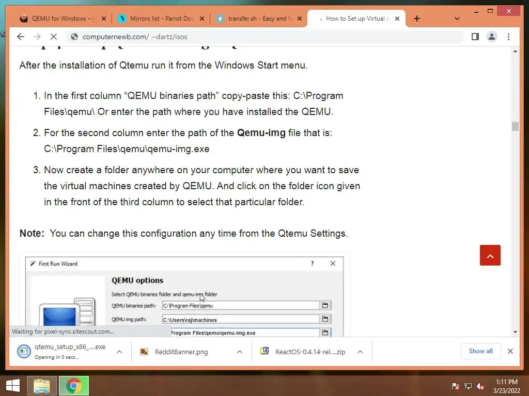Image resolution: width=529 pixels, height=396 pixels.
Task: Click the page scrollbar down arrow
Action: (515, 332)
